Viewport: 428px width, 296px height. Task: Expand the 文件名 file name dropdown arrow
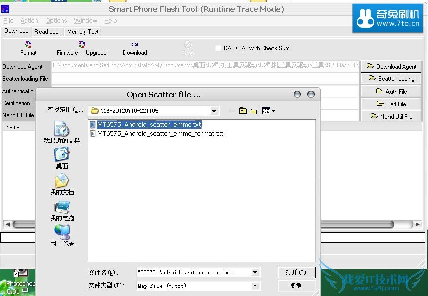[x=255, y=272]
